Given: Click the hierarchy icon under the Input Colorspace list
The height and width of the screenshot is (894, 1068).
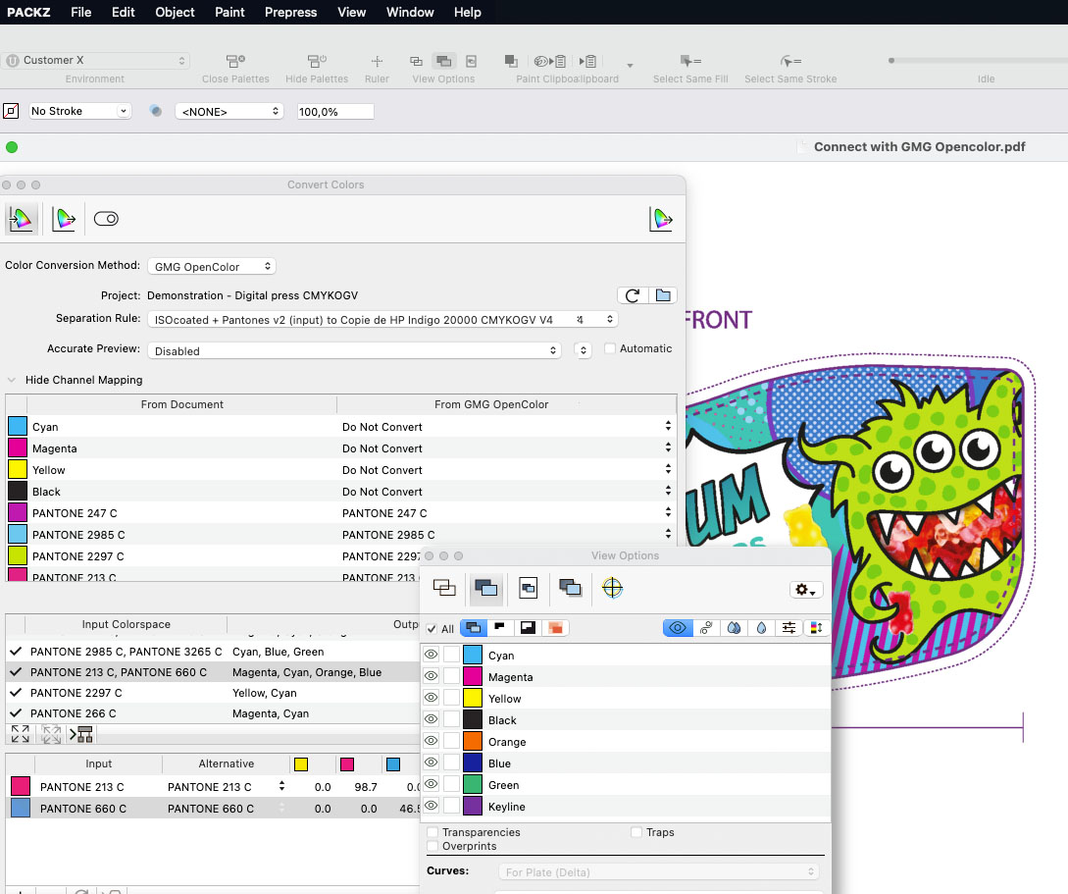Looking at the screenshot, I should (82, 734).
